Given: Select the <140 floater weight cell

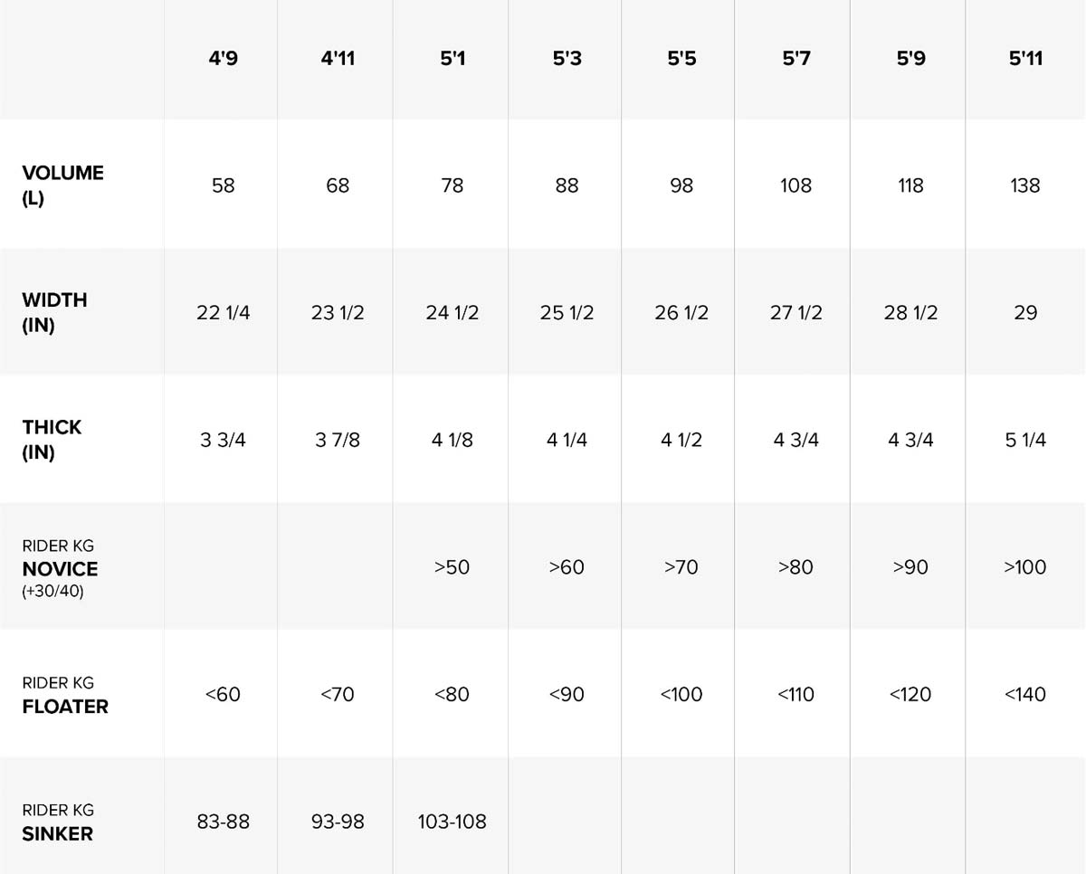Looking at the screenshot, I should tap(1025, 695).
